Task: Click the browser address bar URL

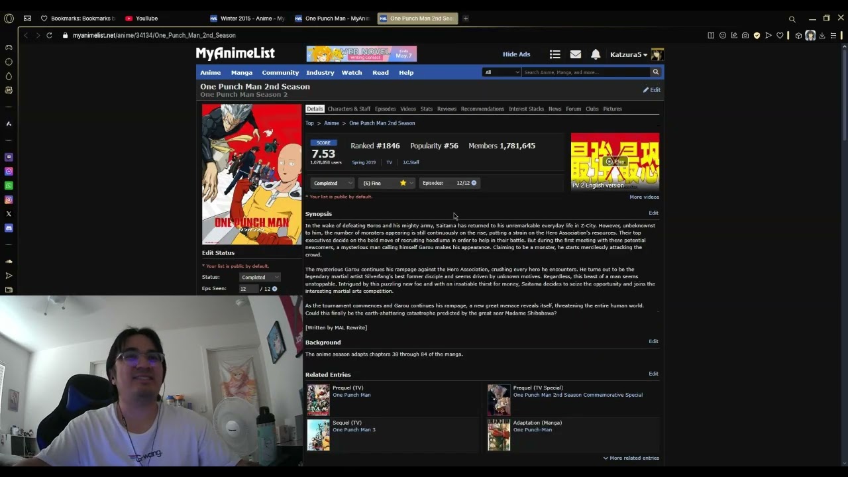Action: pyautogui.click(x=154, y=35)
